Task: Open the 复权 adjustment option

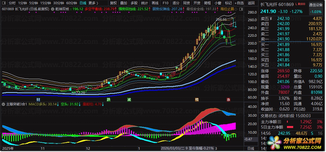Action: click(x=113, y=3)
